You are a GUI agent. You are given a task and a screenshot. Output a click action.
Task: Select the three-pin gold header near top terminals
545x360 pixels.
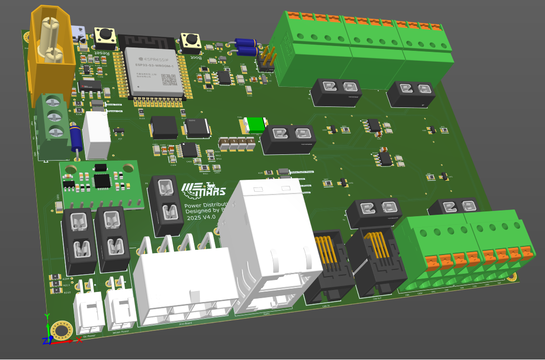tap(267, 59)
